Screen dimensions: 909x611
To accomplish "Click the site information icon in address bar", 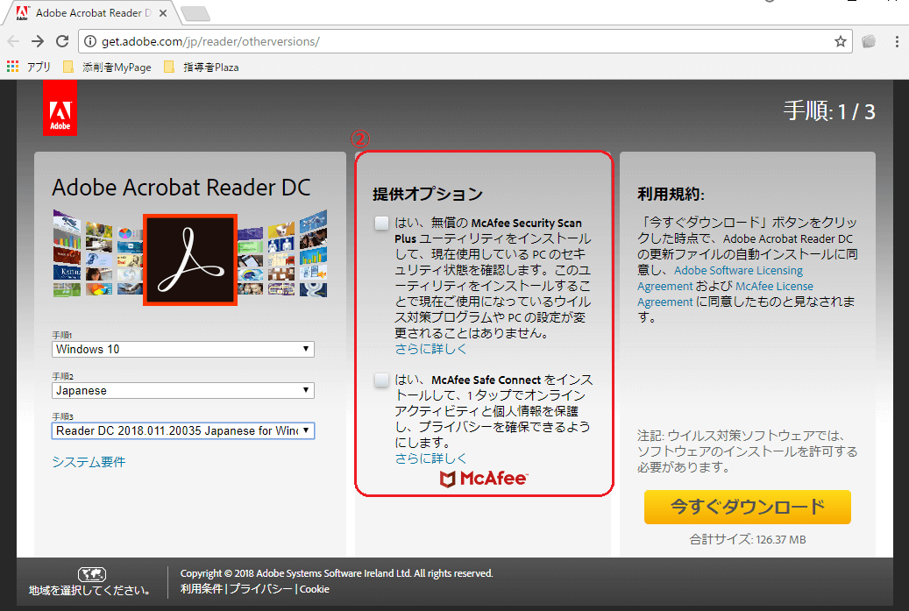I will point(90,41).
